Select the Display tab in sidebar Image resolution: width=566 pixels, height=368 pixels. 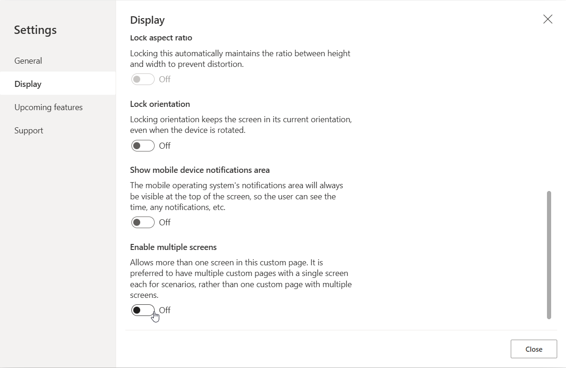(58, 84)
